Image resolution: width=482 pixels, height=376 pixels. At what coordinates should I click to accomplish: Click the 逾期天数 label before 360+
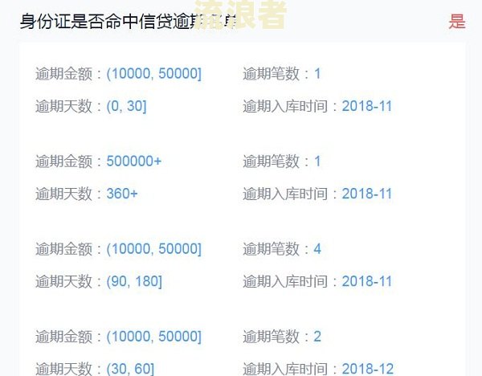[63, 194]
